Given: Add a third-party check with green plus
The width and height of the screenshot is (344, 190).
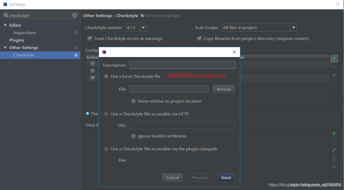Looking at the screenshot, I should (334, 134).
